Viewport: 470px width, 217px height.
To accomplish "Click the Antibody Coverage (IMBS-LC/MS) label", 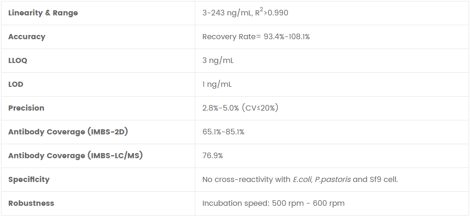I will pyautogui.click(x=75, y=156).
